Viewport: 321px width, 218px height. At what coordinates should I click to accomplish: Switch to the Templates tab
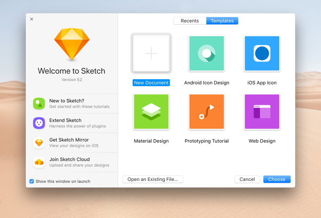(222, 21)
